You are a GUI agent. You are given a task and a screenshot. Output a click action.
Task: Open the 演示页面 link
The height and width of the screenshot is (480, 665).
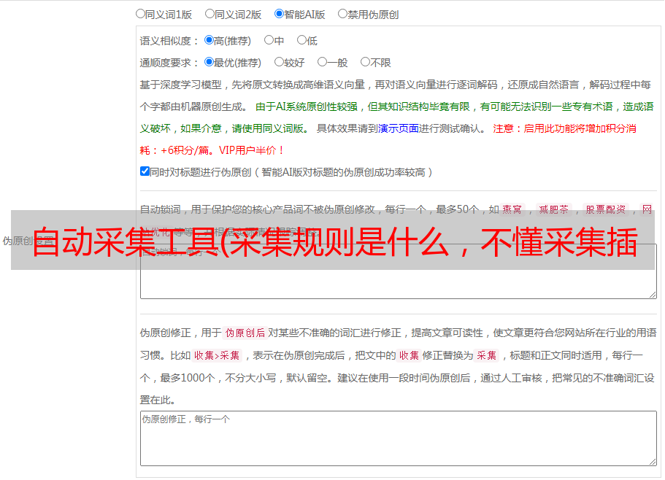coord(399,128)
